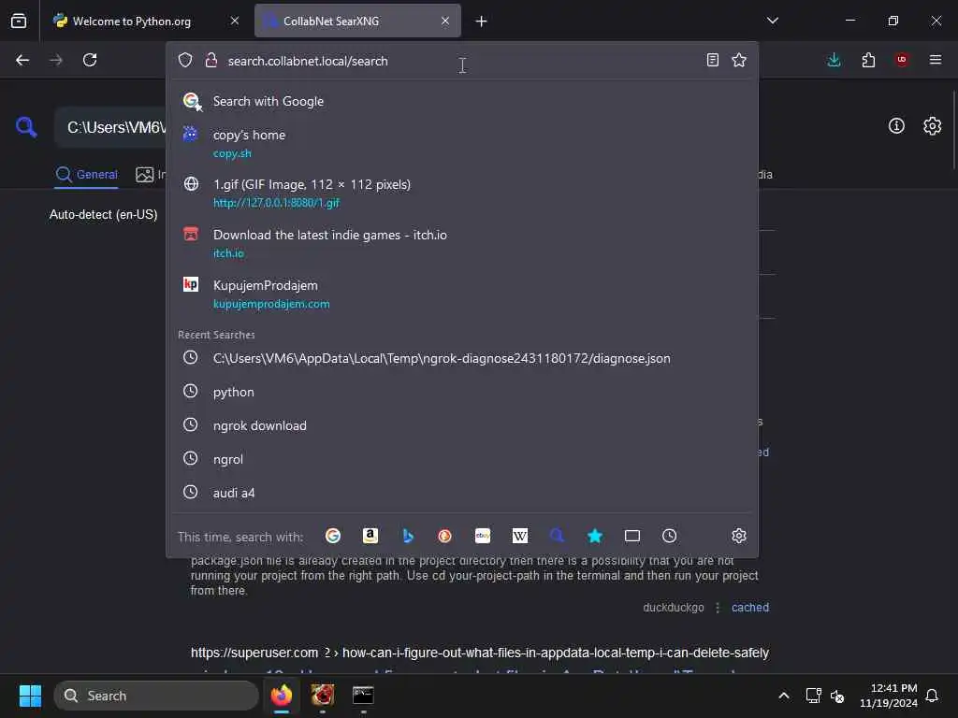
Task: Open KupujemProdajem suggestion
Action: coord(462,294)
